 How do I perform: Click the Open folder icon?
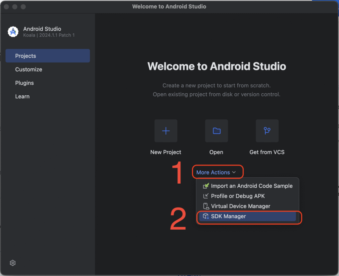coord(217,131)
